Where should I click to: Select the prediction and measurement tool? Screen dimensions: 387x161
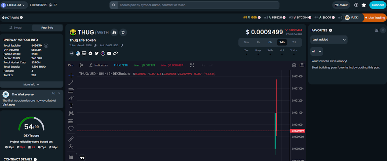[71, 121]
